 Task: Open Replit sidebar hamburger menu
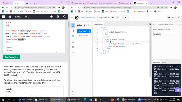pyautogui.click(x=72, y=18)
